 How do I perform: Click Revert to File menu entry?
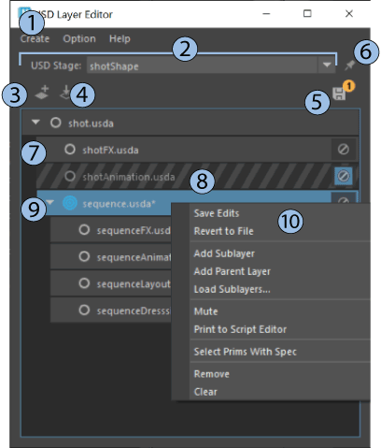[x=224, y=231]
